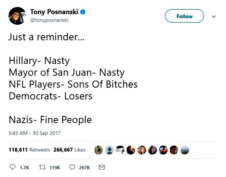The width and height of the screenshot is (226, 177).
Task: Click the retweet arrows icon
Action: pos(42,167)
